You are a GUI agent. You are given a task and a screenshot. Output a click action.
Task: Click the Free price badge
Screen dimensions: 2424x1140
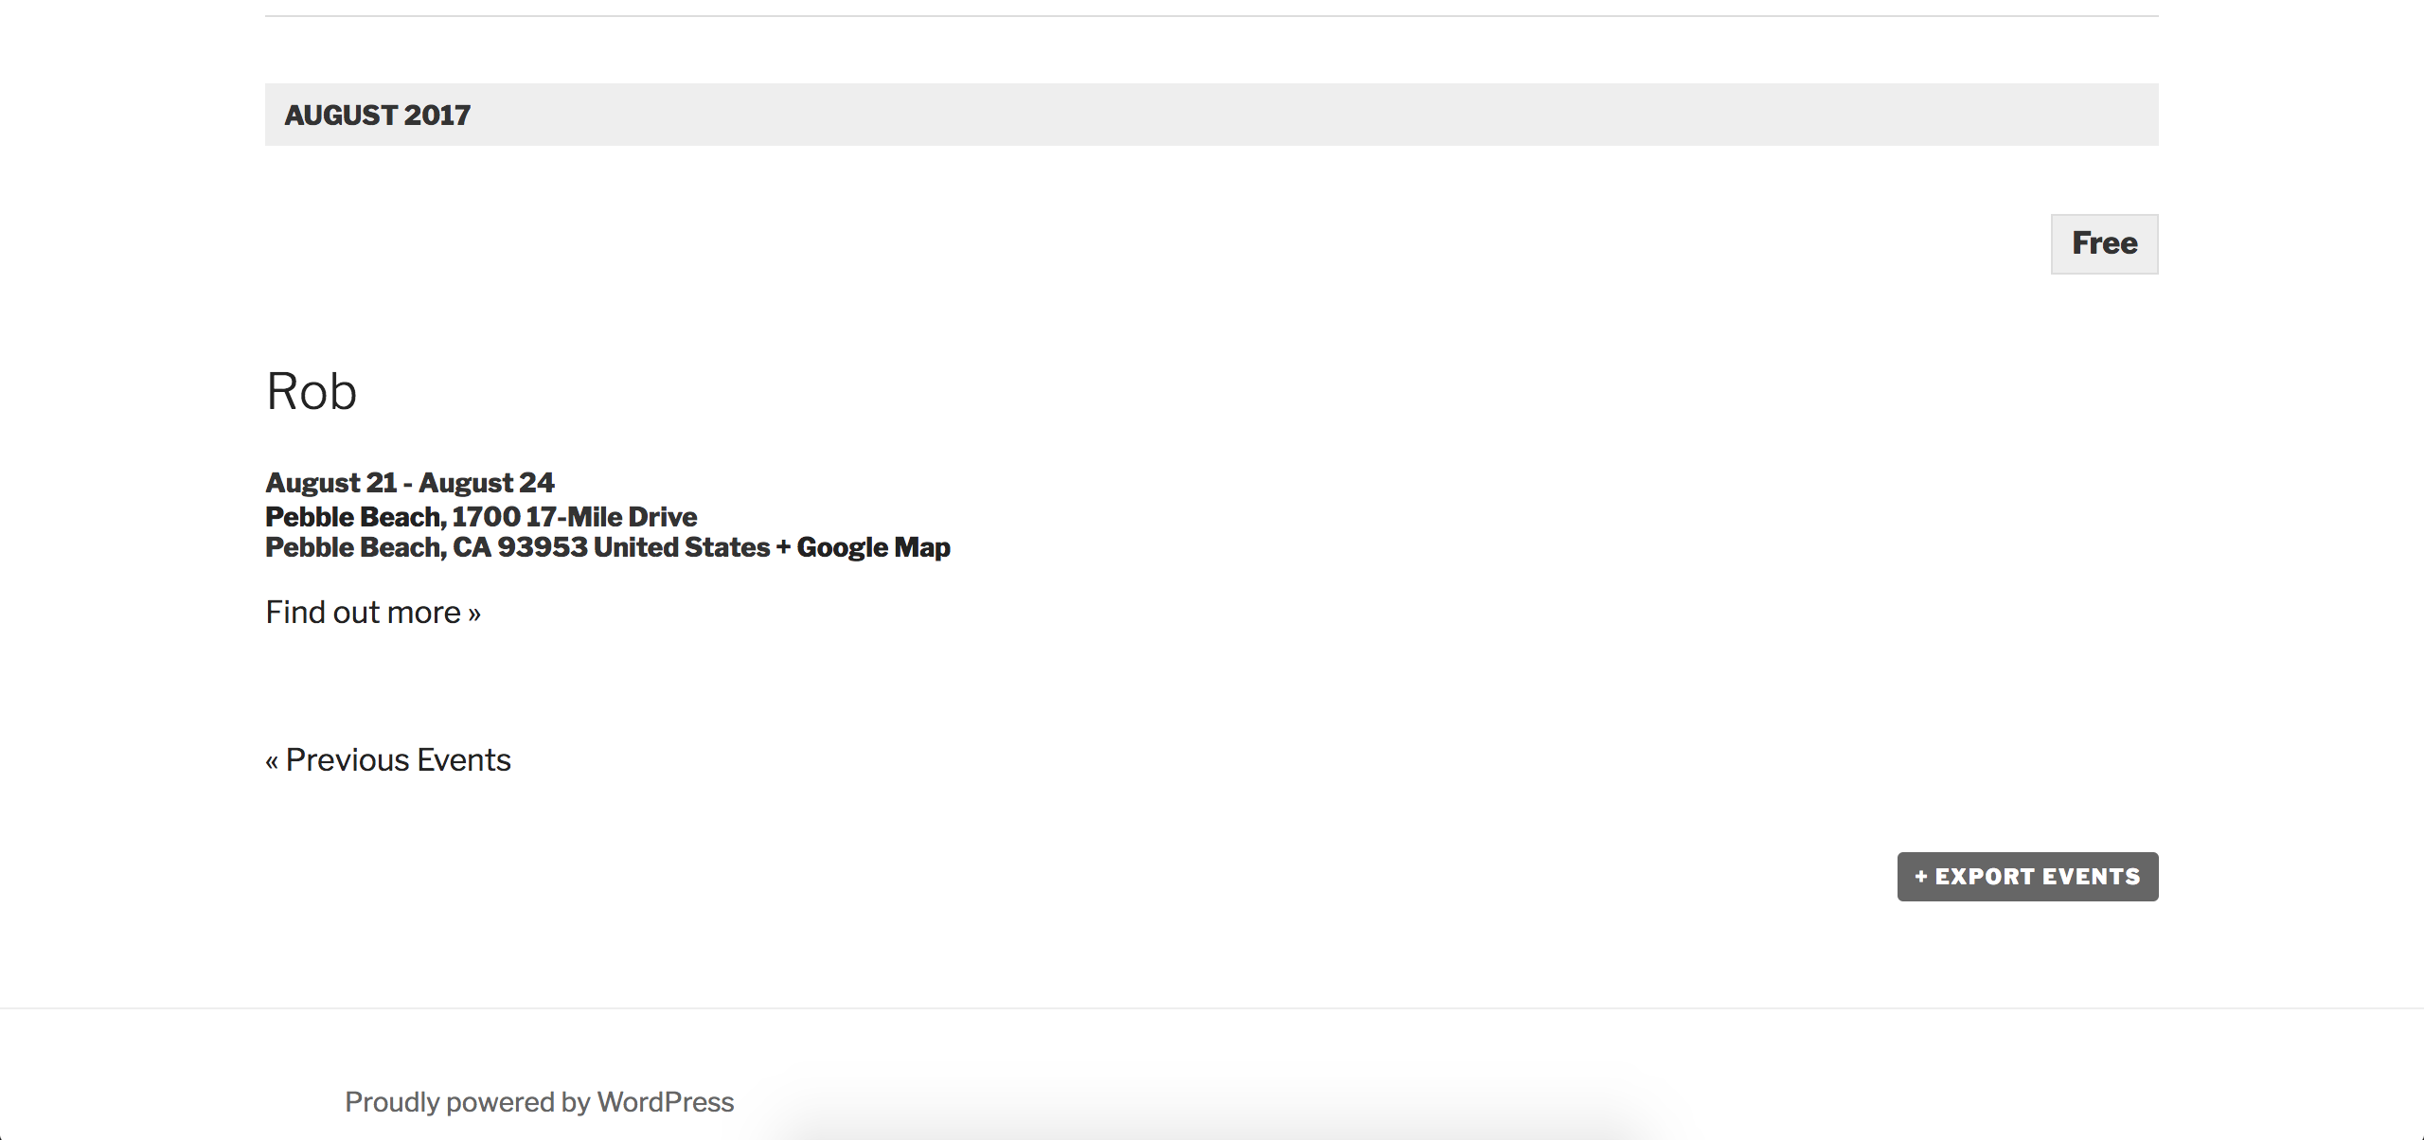pyautogui.click(x=2104, y=244)
